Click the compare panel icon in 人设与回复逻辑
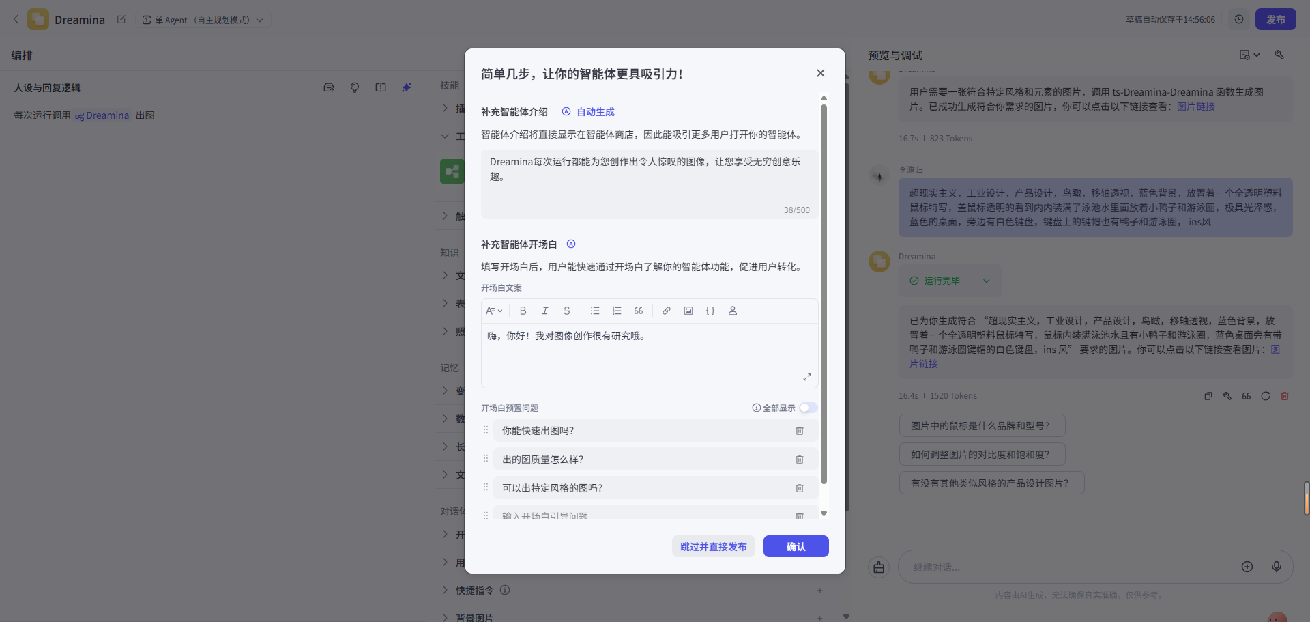Image resolution: width=1310 pixels, height=622 pixels. click(x=381, y=87)
